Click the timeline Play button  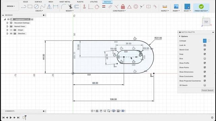pos(10,118)
